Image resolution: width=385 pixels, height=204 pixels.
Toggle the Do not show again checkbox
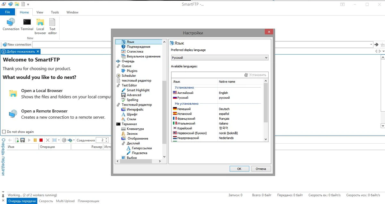click(4, 132)
